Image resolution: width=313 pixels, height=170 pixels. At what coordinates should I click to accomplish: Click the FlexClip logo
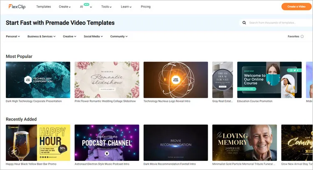click(17, 7)
